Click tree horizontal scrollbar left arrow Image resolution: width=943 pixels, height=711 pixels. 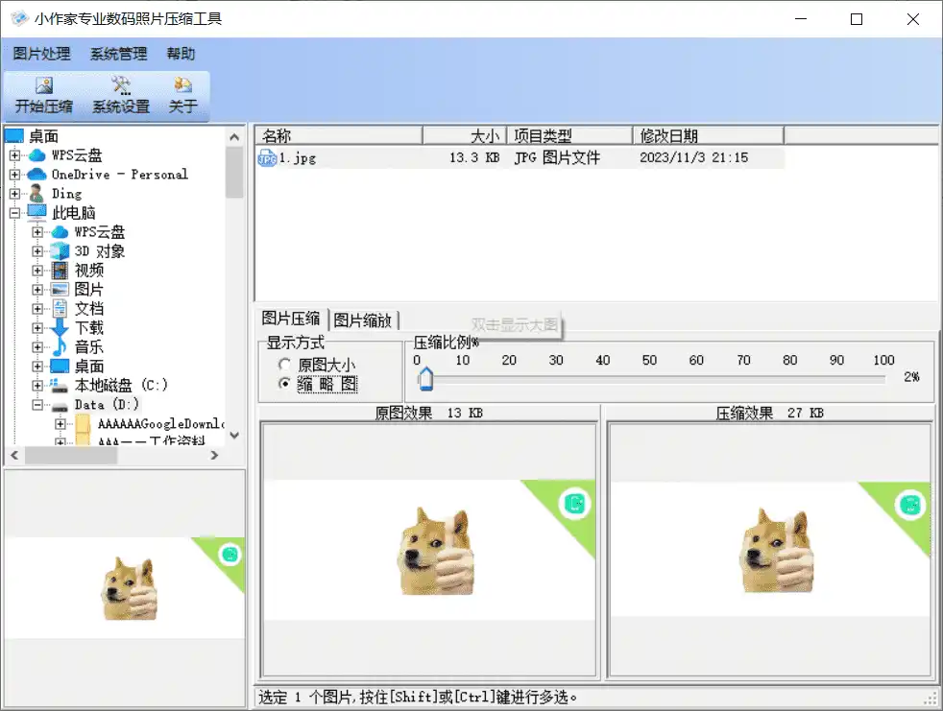[14, 456]
